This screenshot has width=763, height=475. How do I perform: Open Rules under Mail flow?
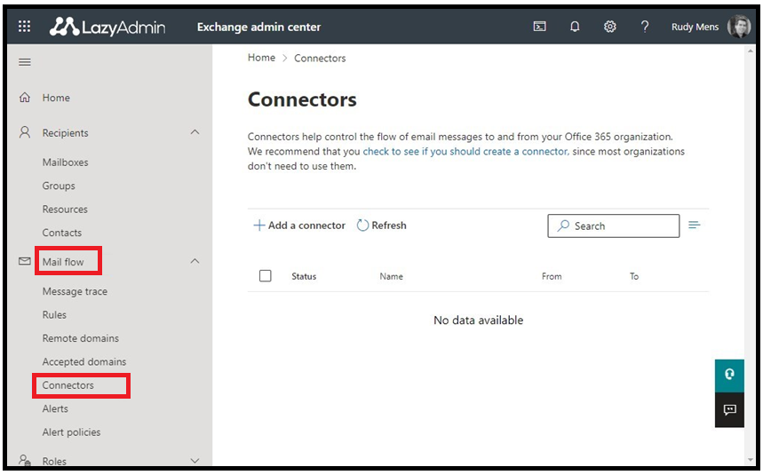pos(54,314)
